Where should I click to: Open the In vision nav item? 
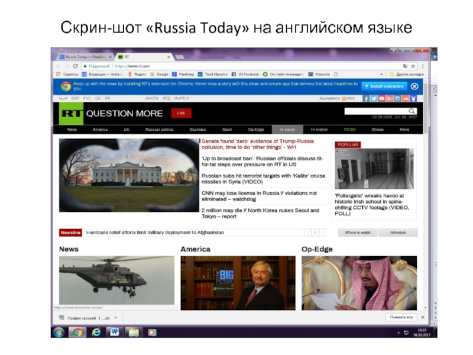click(x=287, y=130)
